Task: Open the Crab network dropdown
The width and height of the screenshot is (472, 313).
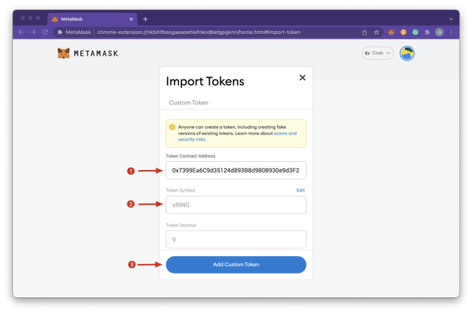Action: (x=378, y=53)
